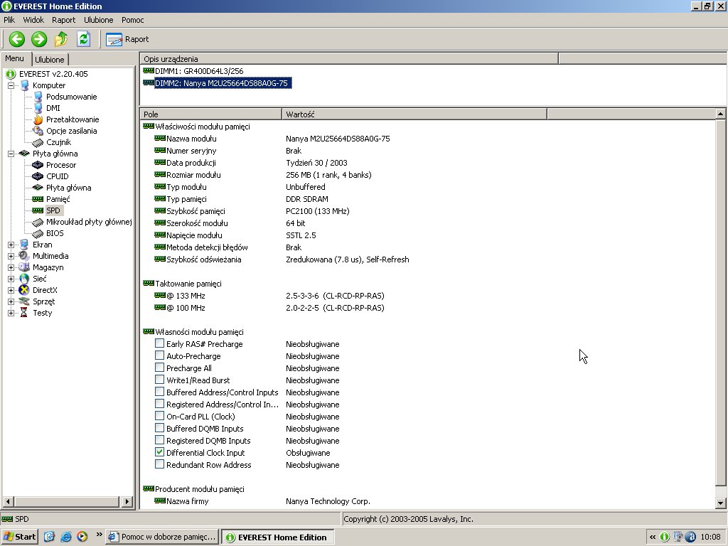728x546 pixels.
Task: Launch Internet Explorer from quick launch
Action: click(x=66, y=537)
